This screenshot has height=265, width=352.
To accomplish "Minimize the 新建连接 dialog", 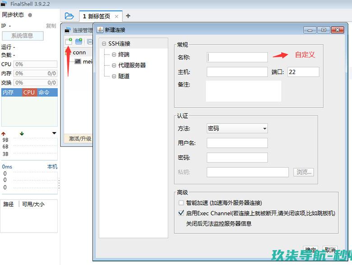I will pyautogui.click(x=310, y=30).
